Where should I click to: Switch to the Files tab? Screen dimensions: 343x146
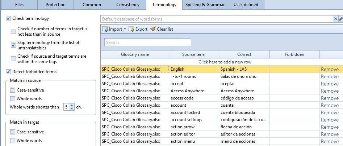click(x=19, y=5)
